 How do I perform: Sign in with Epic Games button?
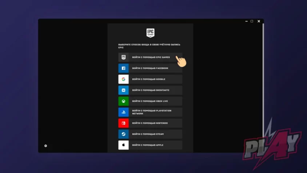150,57
